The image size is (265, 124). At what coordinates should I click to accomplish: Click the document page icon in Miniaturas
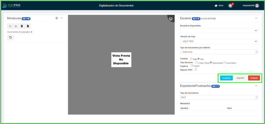point(28,26)
